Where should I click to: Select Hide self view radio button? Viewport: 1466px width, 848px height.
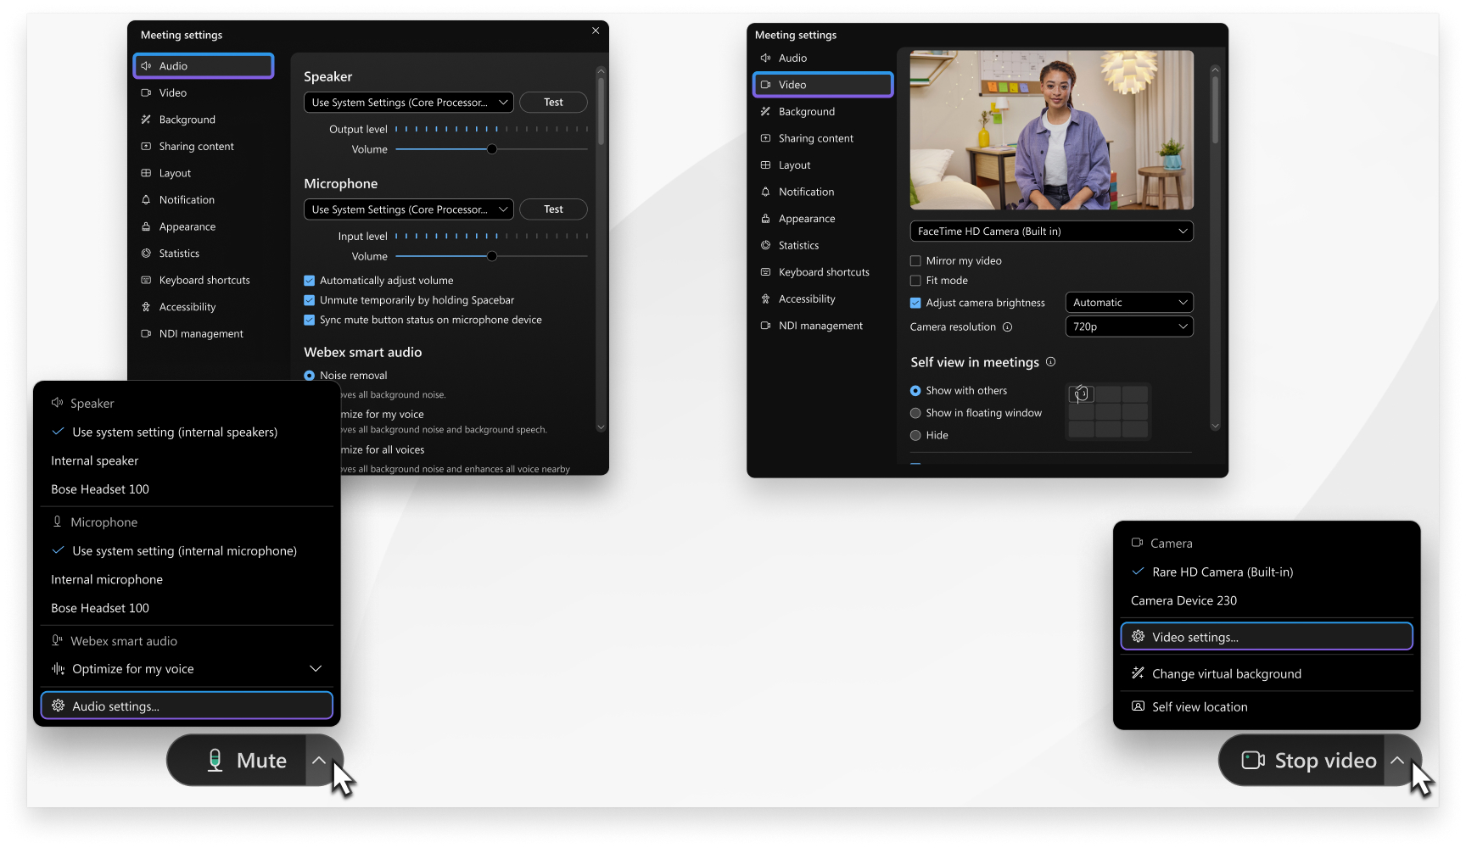coord(915,435)
